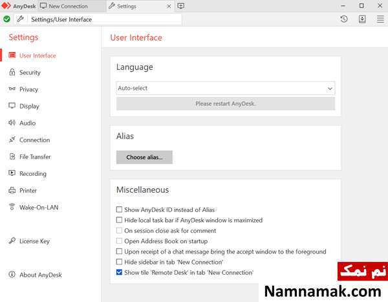The image size is (388, 302).
Task: Open the session history clock icon
Action: 344,19
